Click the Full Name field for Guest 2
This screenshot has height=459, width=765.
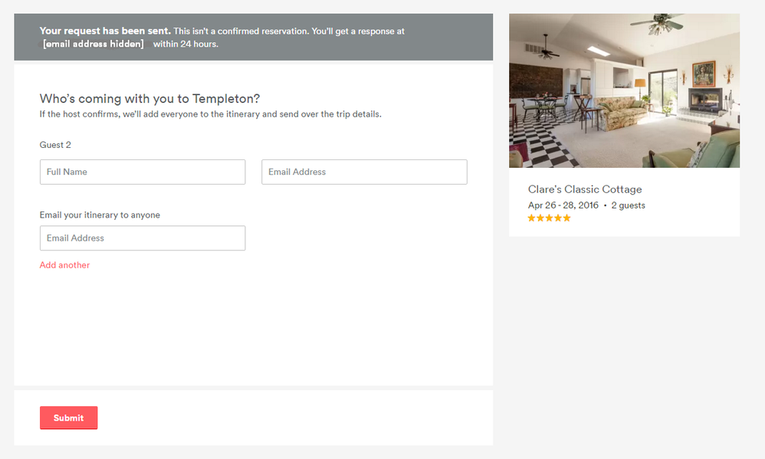coord(143,172)
